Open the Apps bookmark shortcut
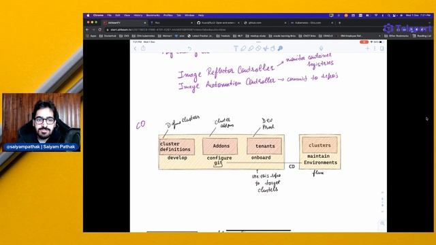This screenshot has width=436, height=245. pyautogui.click(x=91, y=36)
